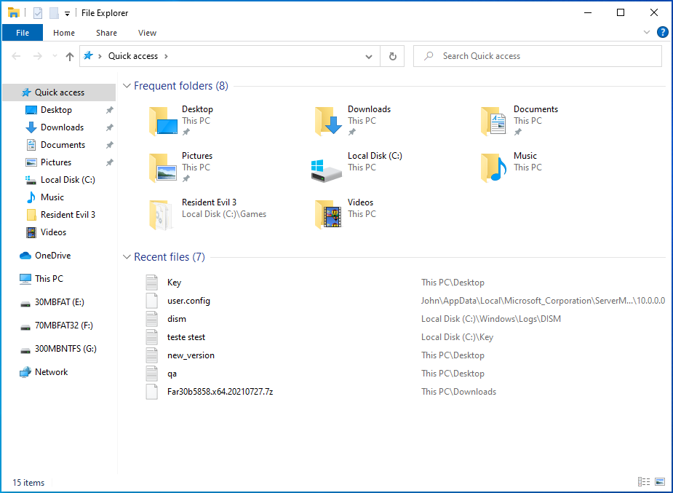The width and height of the screenshot is (673, 493).
Task: Unpin Desktop using its pin icon in sidebar
Action: (109, 110)
